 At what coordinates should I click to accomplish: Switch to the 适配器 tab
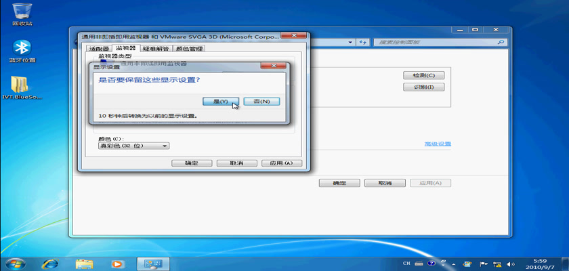pyautogui.click(x=98, y=49)
